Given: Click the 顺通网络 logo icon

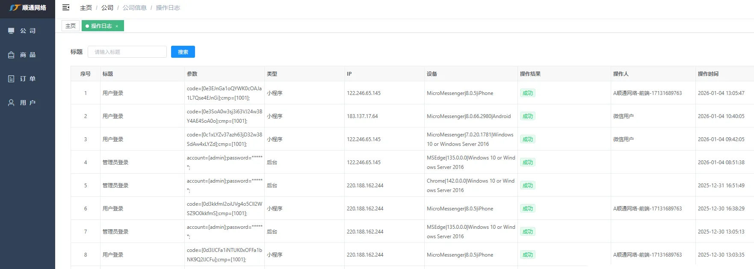Looking at the screenshot, I should tap(15, 8).
